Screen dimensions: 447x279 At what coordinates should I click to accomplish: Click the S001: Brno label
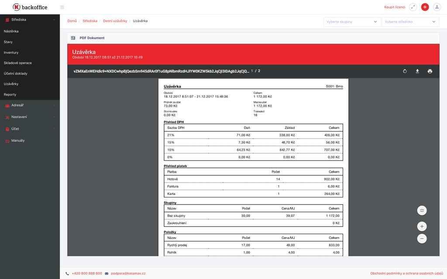click(x=334, y=86)
